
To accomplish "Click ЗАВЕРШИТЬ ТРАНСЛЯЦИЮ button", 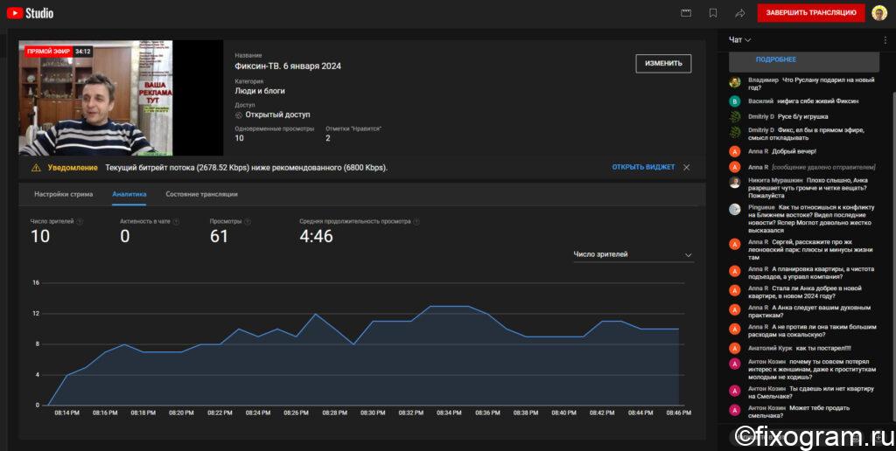I will pos(811,12).
